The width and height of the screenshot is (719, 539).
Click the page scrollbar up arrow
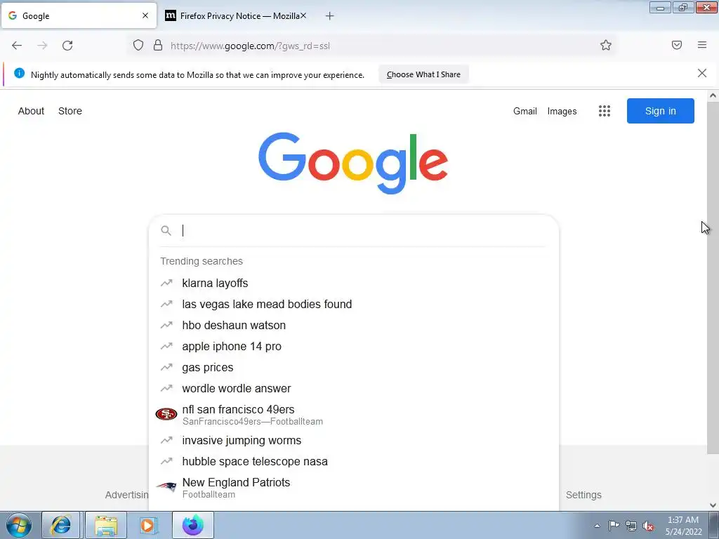point(713,95)
